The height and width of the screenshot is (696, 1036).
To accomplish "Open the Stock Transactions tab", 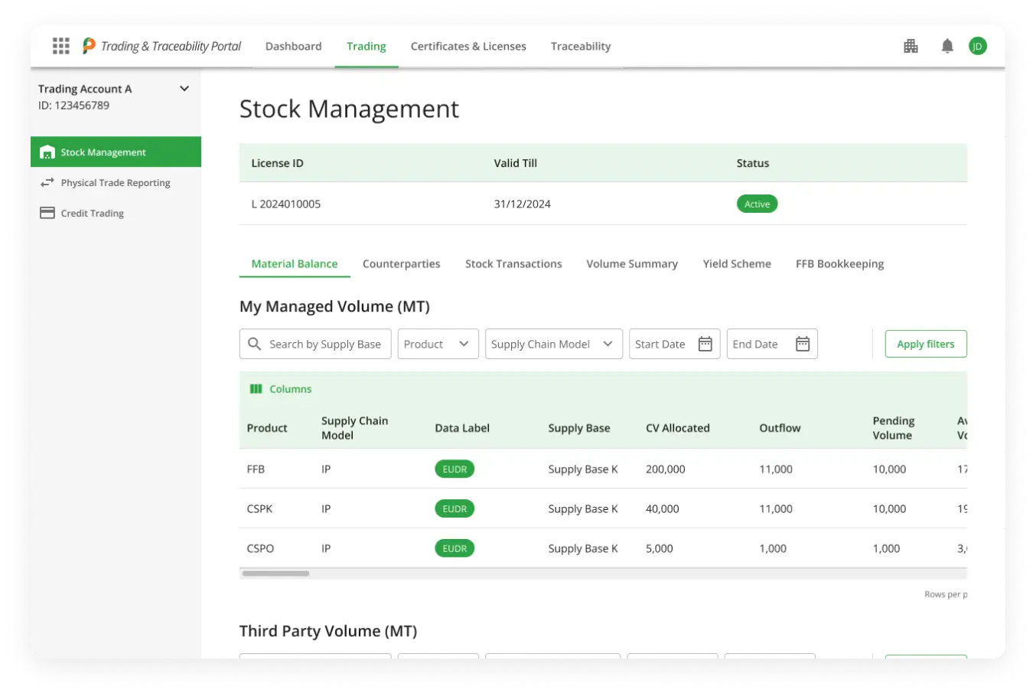I will pos(513,263).
